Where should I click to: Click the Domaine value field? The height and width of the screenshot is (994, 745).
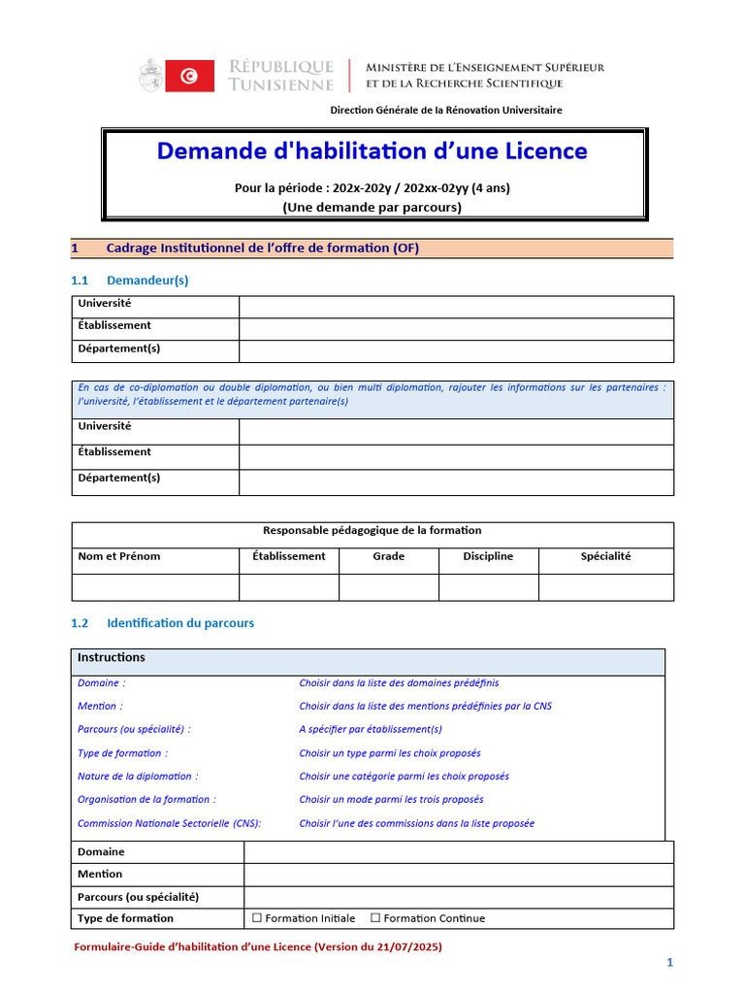pyautogui.click(x=459, y=852)
